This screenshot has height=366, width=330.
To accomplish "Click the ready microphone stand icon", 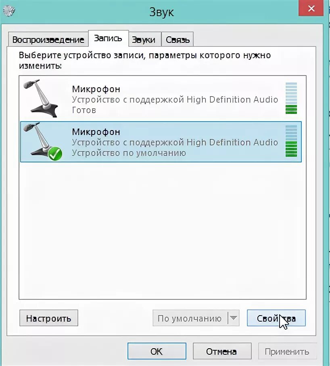I will [41, 98].
